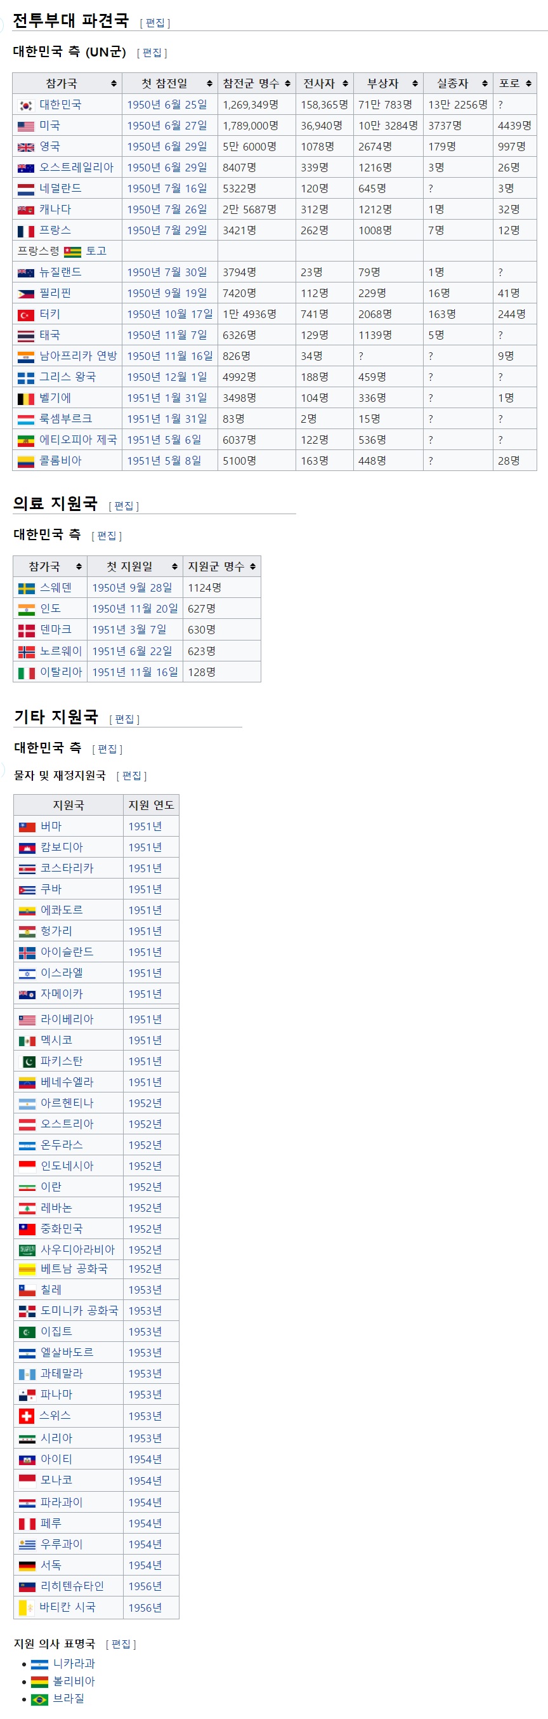The width and height of the screenshot is (548, 1719).
Task: Click the Switzerland flag beside 스위스
Action: tap(27, 1416)
